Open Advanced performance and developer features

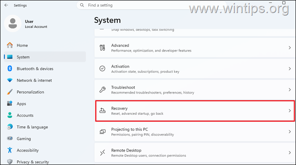tap(195, 48)
